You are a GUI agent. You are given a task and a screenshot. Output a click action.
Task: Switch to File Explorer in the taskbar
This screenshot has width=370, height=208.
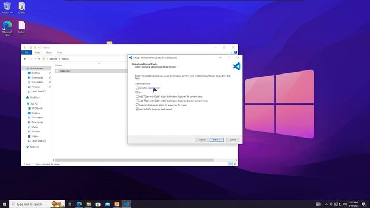coord(88,204)
